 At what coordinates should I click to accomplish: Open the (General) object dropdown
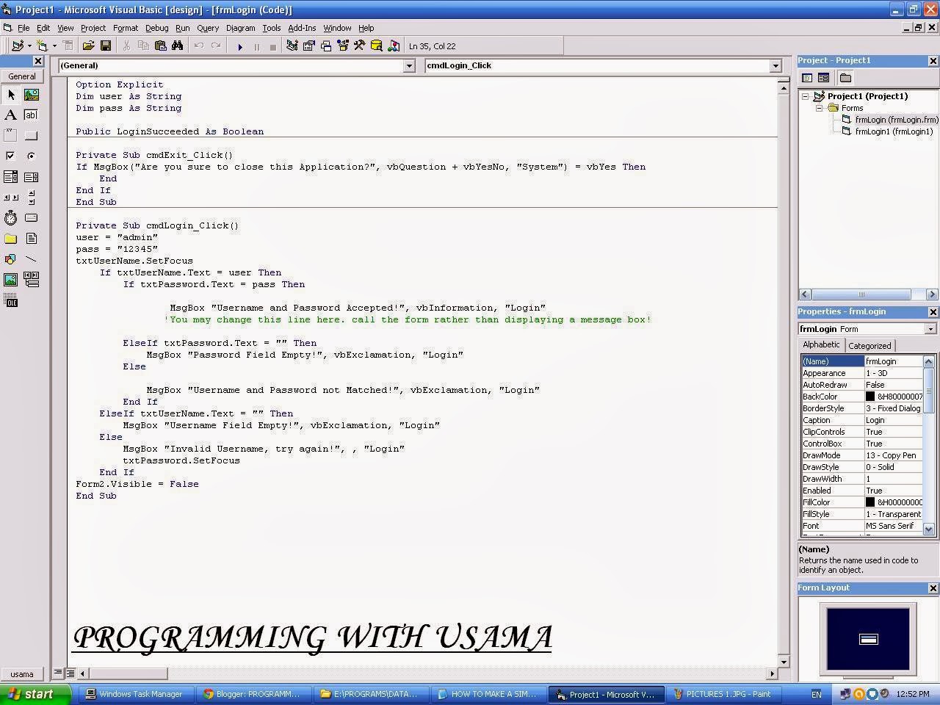click(409, 66)
